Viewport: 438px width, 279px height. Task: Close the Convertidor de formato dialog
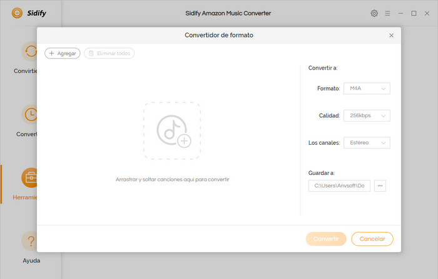(391, 35)
